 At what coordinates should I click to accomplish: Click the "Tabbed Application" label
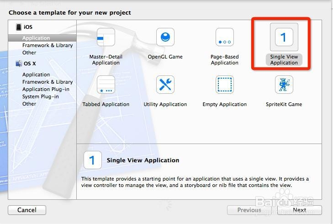click(x=106, y=104)
